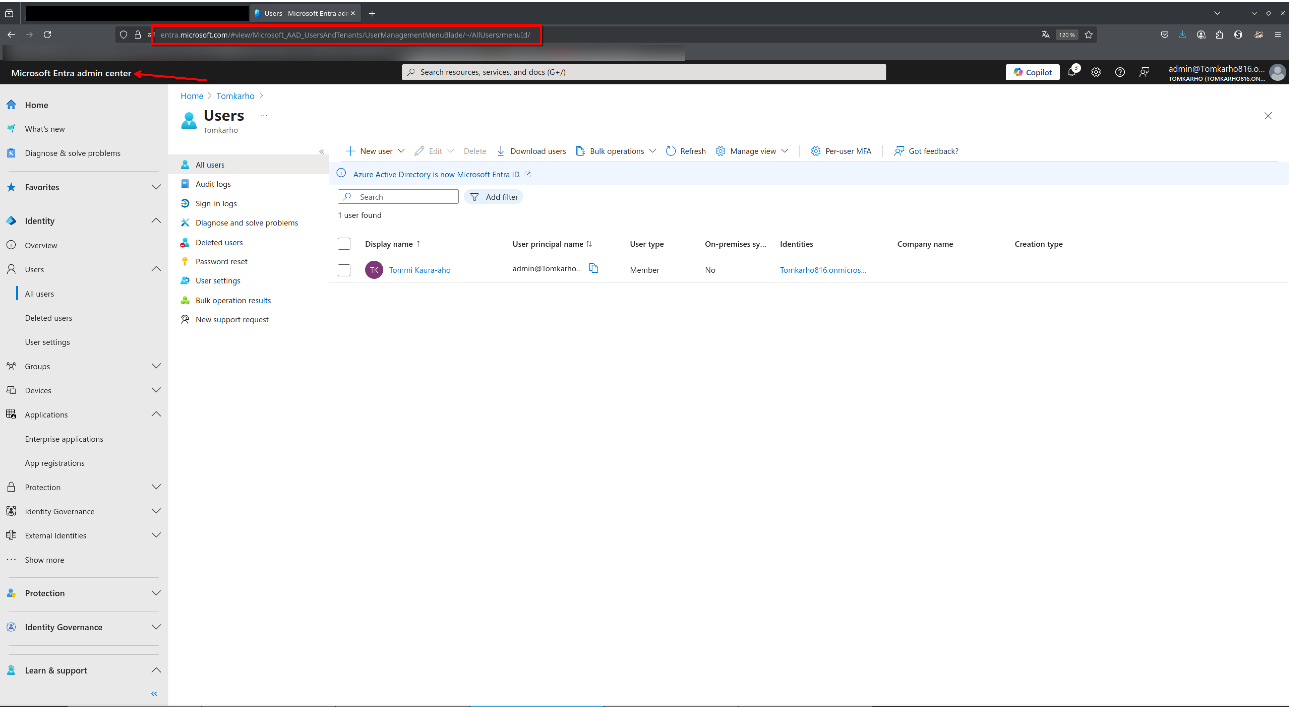Open Azure Active Directory is now Entra ID link
Viewport: 1289px width, 707px height.
pyautogui.click(x=437, y=174)
